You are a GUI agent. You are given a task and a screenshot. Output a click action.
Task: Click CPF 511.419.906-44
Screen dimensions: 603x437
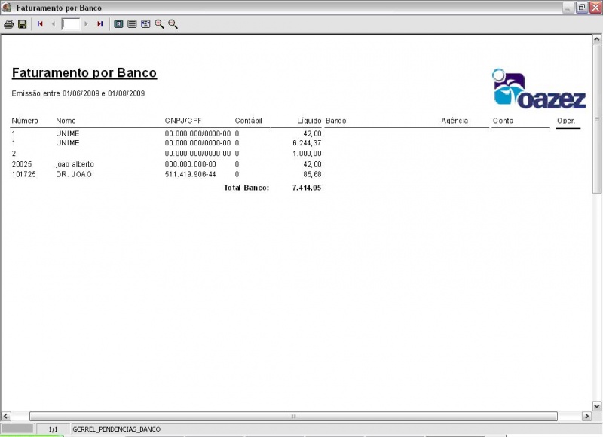tap(191, 175)
